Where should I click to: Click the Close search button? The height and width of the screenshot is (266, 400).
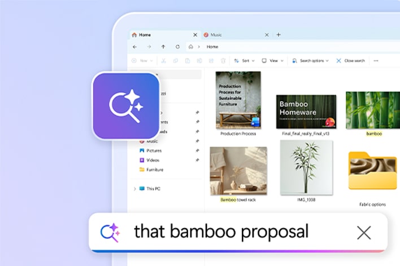click(350, 60)
